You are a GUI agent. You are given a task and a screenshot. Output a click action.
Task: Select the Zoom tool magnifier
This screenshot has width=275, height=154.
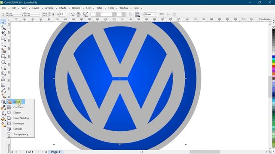(3, 39)
